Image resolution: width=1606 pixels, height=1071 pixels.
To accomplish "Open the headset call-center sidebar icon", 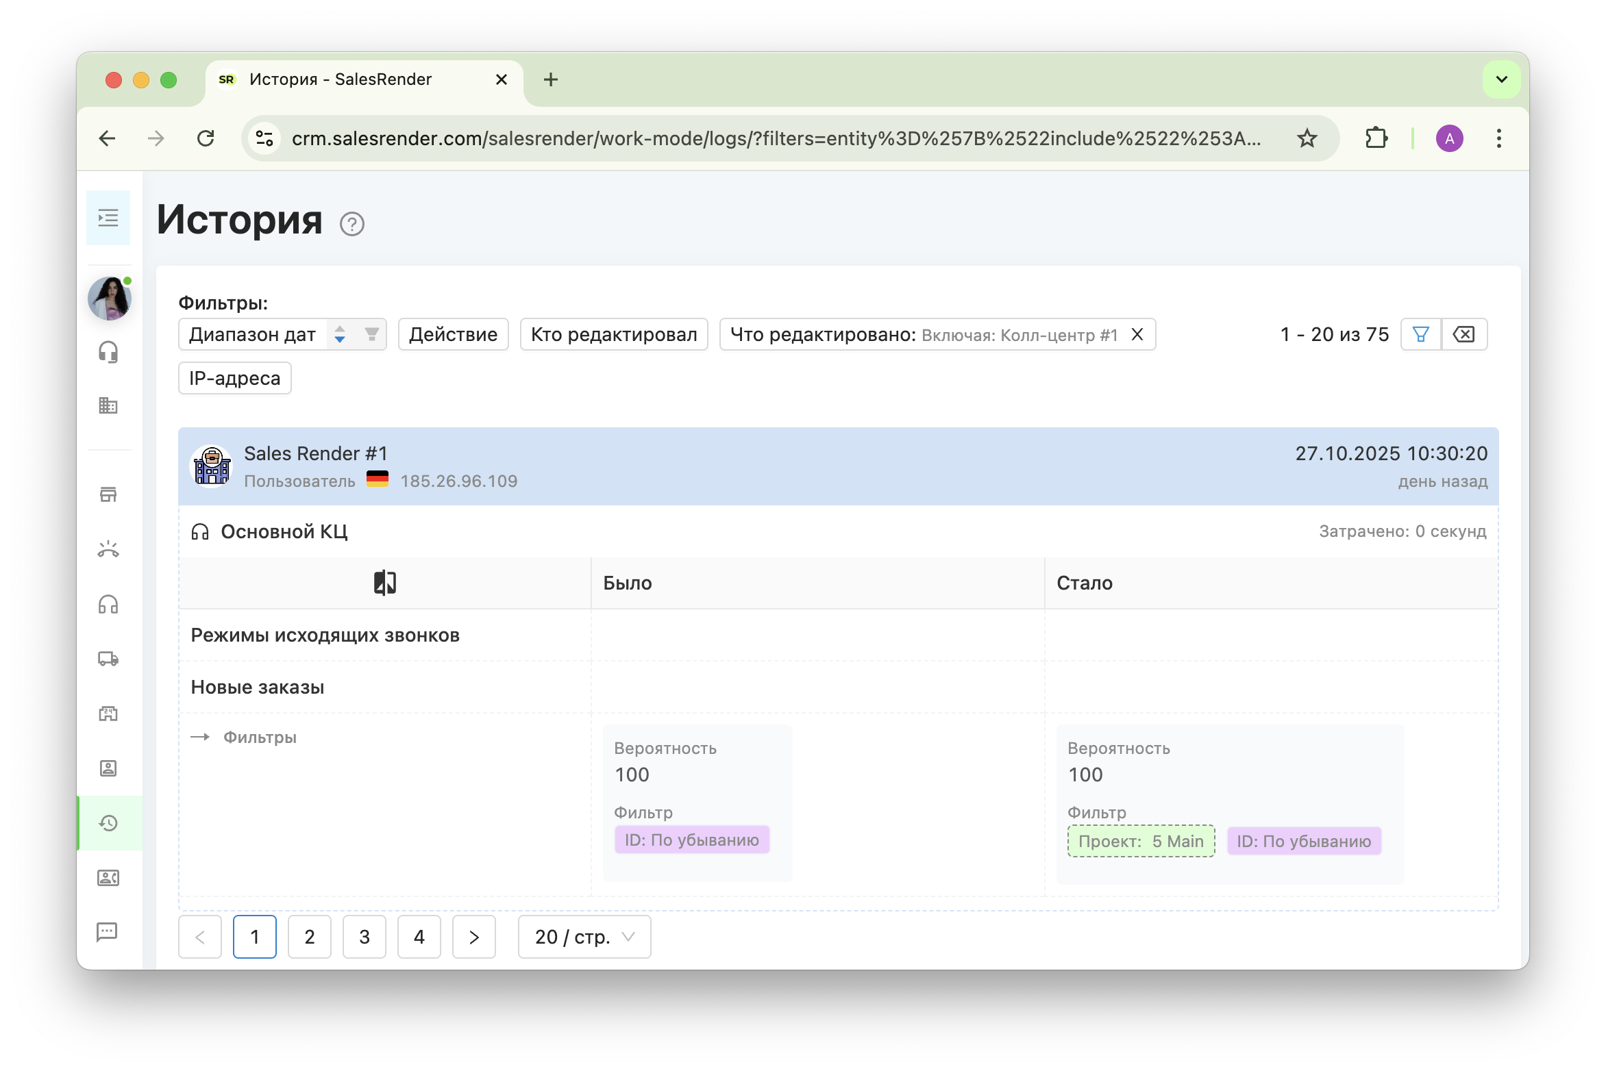I will pos(108,353).
